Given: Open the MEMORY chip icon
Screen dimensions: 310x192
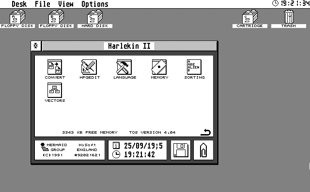Looking at the screenshot, I should coord(159,67).
